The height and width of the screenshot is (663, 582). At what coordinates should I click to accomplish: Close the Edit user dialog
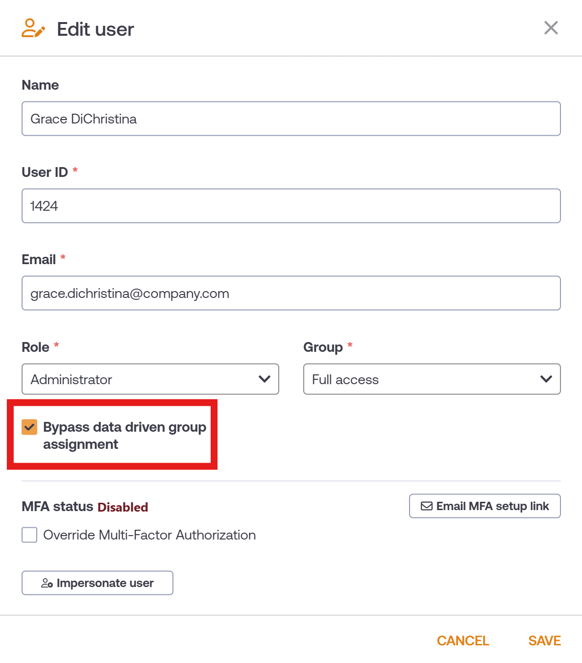click(x=551, y=28)
